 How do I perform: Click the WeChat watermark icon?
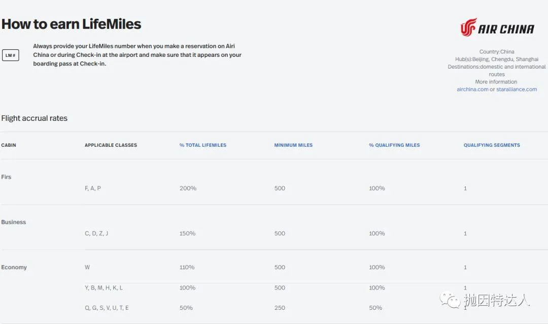click(x=450, y=300)
